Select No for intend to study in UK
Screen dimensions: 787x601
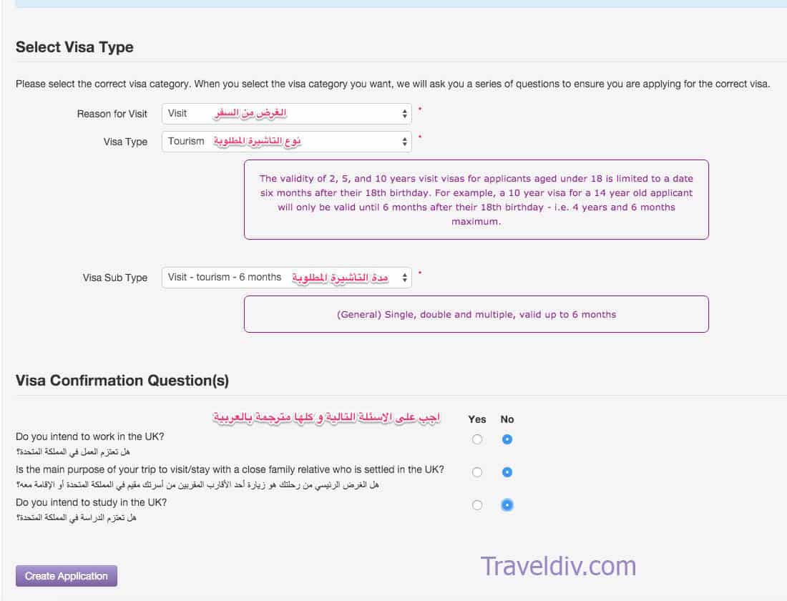pyautogui.click(x=507, y=505)
